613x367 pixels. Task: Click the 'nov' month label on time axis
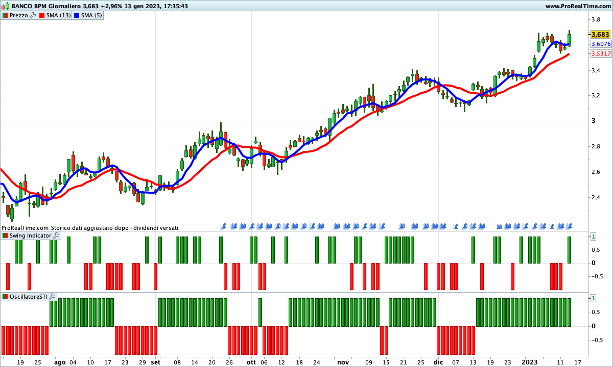[343, 362]
